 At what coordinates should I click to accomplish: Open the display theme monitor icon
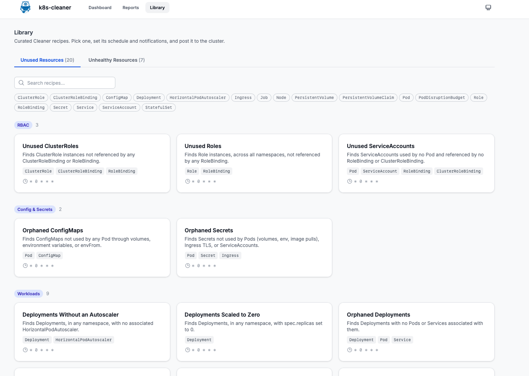coord(488,8)
